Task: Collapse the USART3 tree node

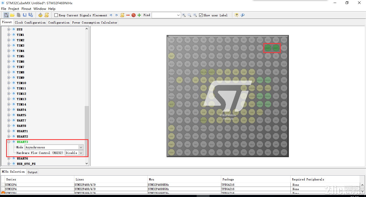Action: click(x=9, y=142)
